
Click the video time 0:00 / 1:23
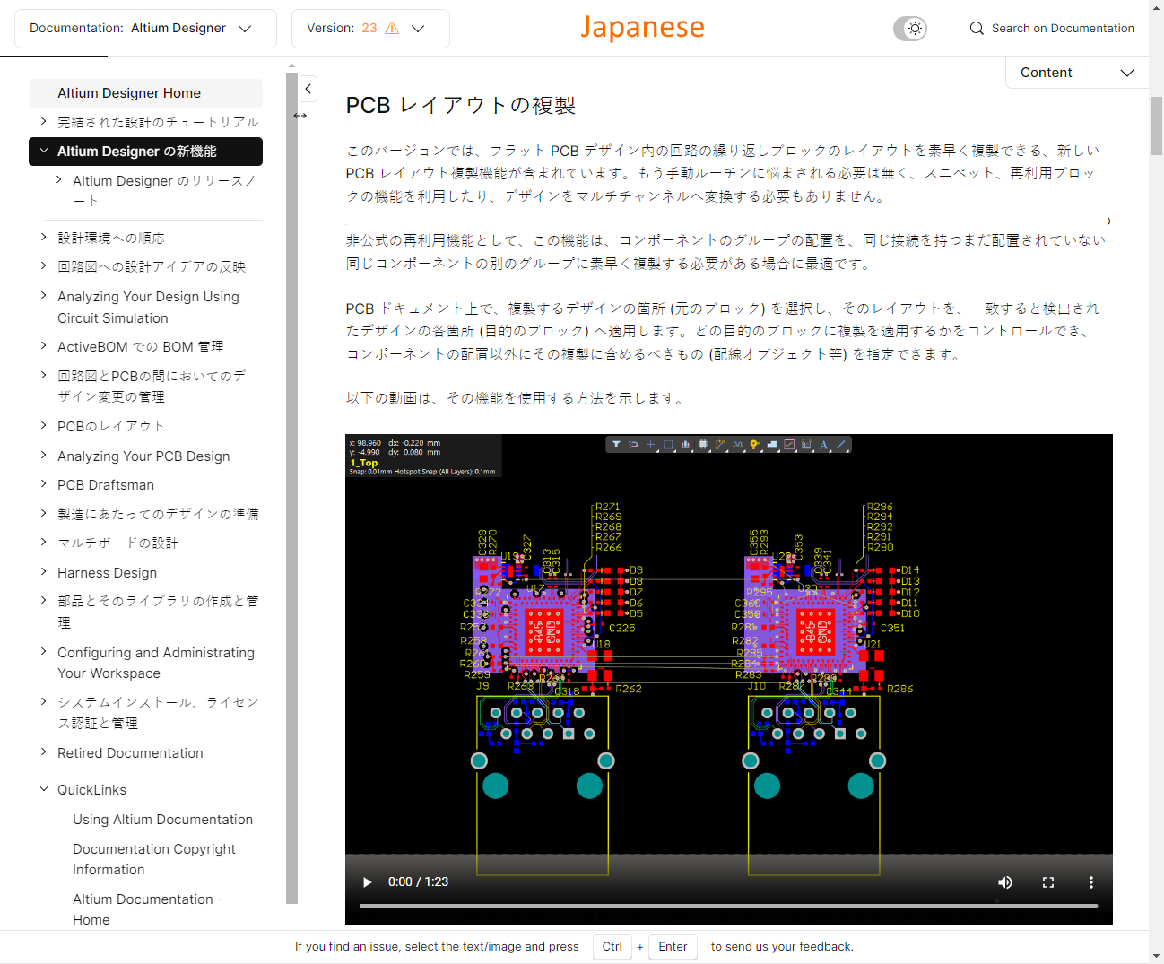418,882
